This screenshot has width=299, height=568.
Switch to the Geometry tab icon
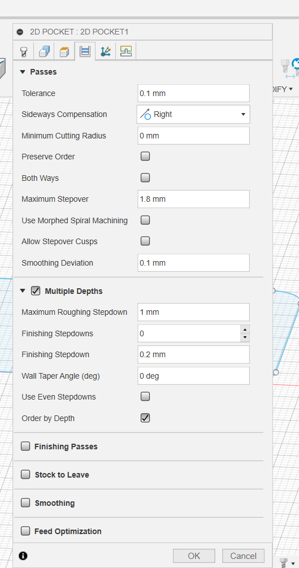click(x=44, y=51)
